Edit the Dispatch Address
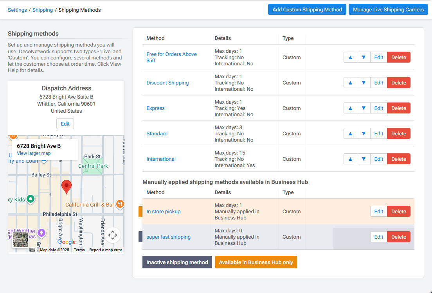 click(x=65, y=124)
